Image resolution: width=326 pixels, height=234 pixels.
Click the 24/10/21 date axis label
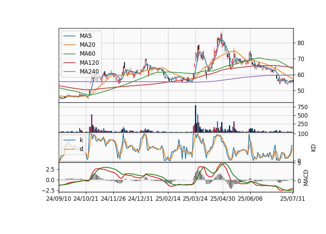coord(86,199)
